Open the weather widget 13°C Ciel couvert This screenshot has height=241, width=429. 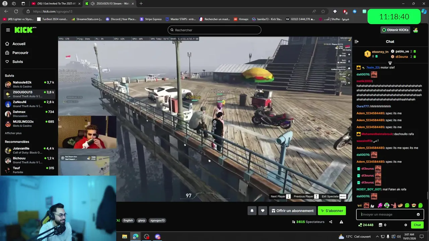click(354, 237)
